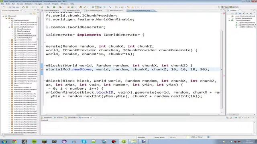Screen dimensions: 257x144
Task: Toggle Sort in the Outline toolbar
Action: pyautogui.click(x=236, y=13)
